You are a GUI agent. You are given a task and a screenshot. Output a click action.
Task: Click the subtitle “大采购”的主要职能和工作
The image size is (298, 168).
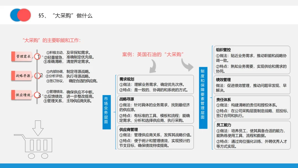(52, 40)
